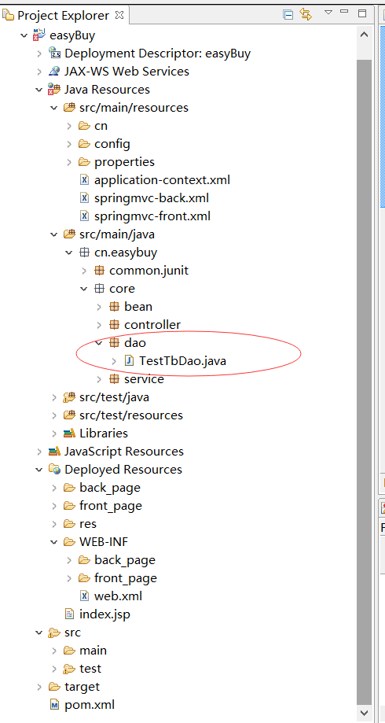Collapse the src/main/resources folder
Viewport: 385px width, 723px height.
pyautogui.click(x=54, y=108)
